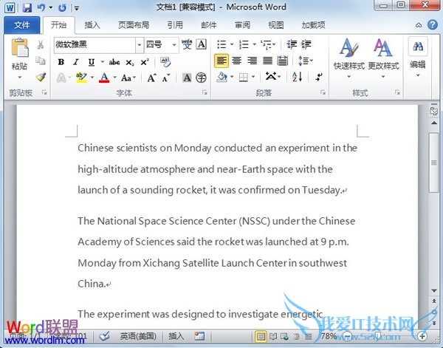
Task: Activate the Format Painter brush
Action: pyautogui.click(x=41, y=77)
